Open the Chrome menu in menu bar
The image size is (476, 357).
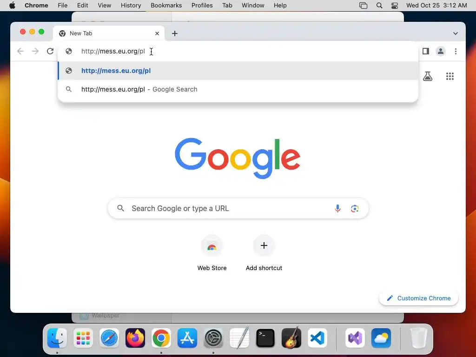(36, 6)
